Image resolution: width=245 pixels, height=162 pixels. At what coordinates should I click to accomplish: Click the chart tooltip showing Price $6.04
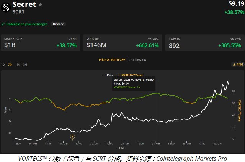click(134, 83)
